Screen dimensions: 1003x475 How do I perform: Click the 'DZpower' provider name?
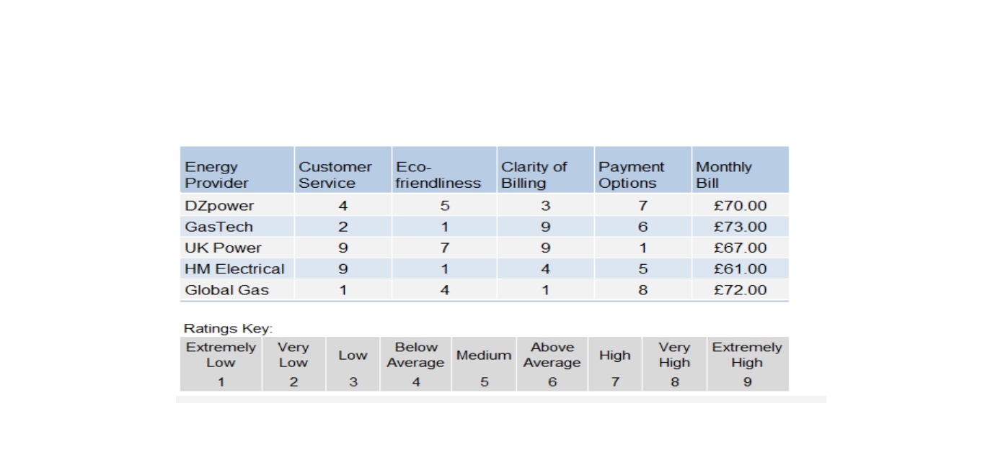click(x=219, y=206)
